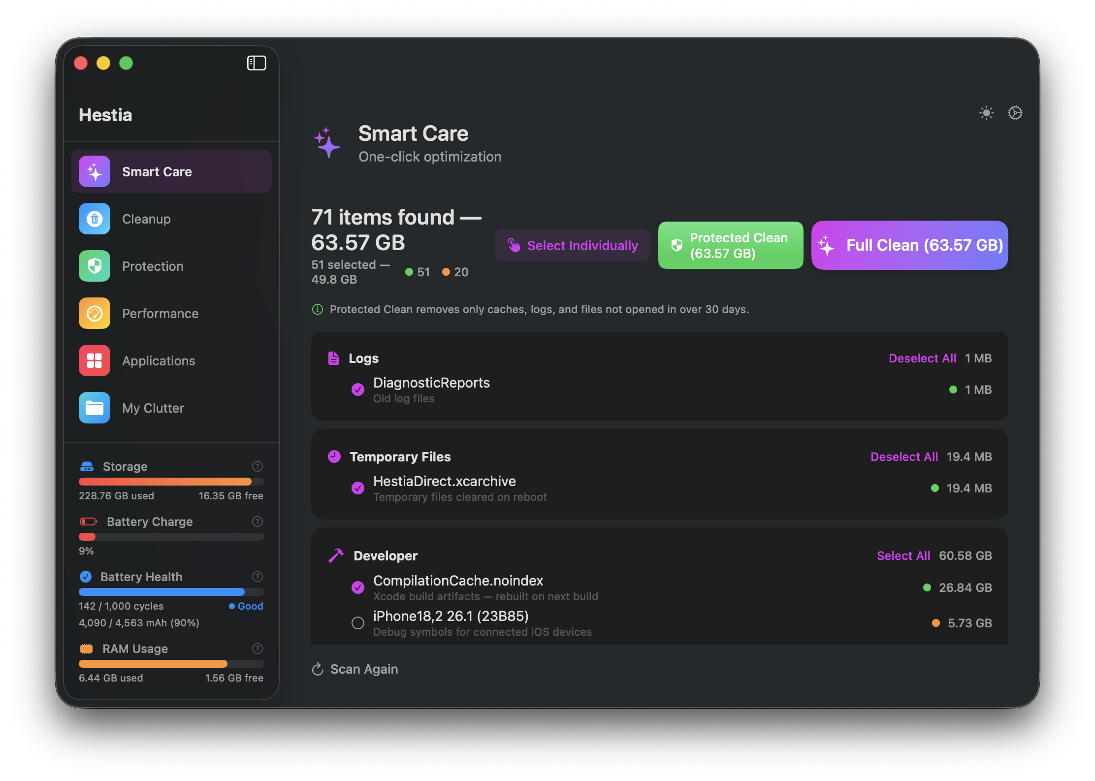
Task: Select the Smart Care sidebar item
Action: coord(171,171)
